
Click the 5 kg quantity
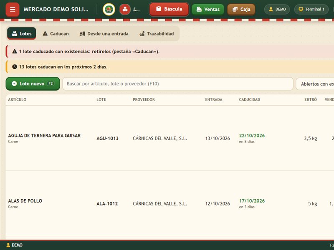click(x=312, y=204)
